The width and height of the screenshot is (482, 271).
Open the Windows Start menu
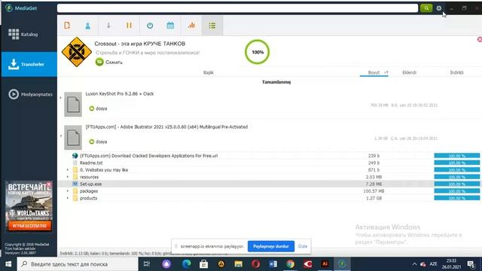coord(8,264)
